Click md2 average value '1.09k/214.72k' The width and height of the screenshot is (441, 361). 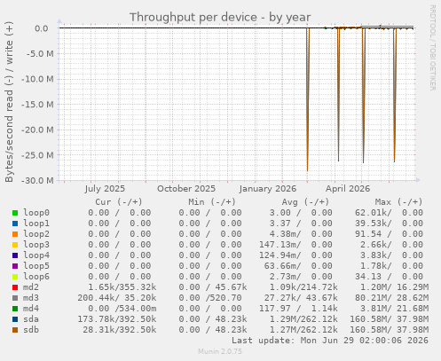click(x=303, y=287)
